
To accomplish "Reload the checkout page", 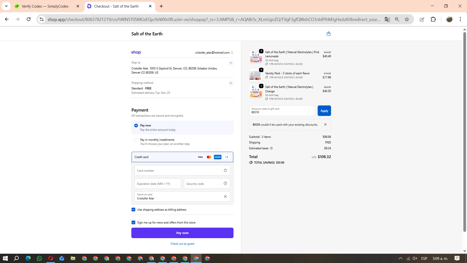I will tap(29, 19).
